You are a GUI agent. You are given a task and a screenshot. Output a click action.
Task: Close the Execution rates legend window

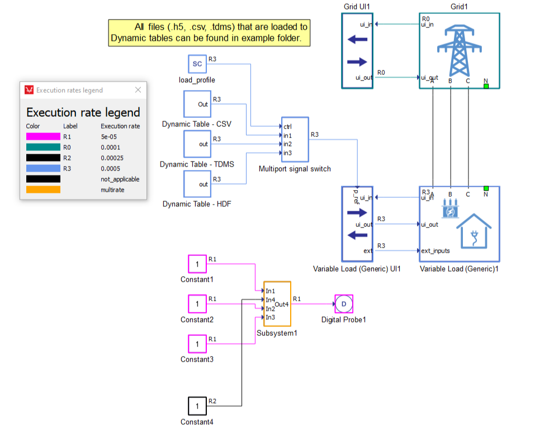(x=138, y=90)
